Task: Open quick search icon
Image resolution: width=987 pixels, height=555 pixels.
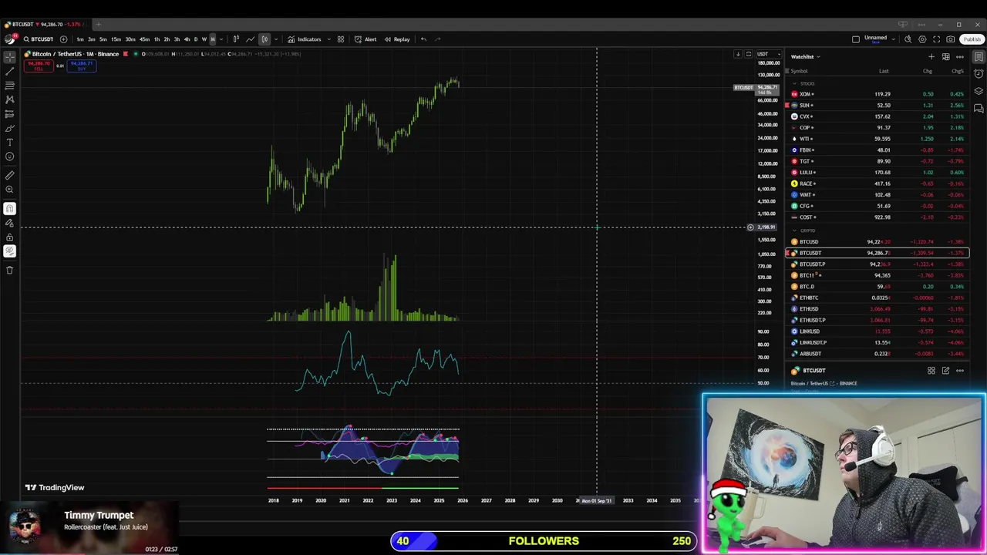Action: (x=908, y=39)
